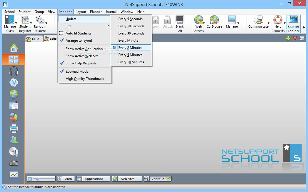Switch to Web view globe icon in sidebar
Image resolution: width=308 pixels, height=192 pixels.
point(14,94)
